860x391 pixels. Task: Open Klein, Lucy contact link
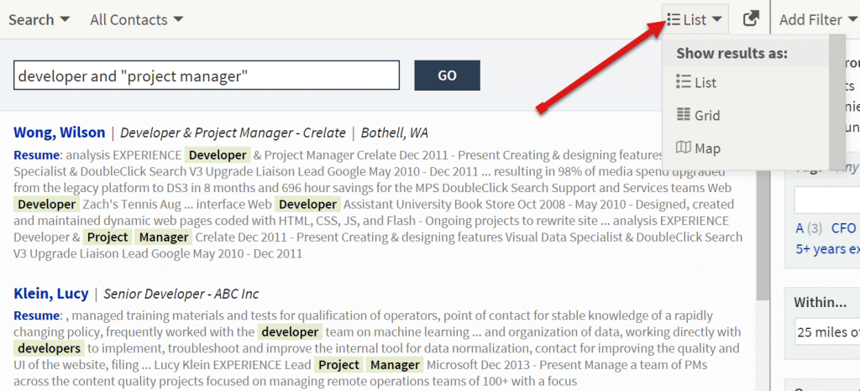coord(51,294)
